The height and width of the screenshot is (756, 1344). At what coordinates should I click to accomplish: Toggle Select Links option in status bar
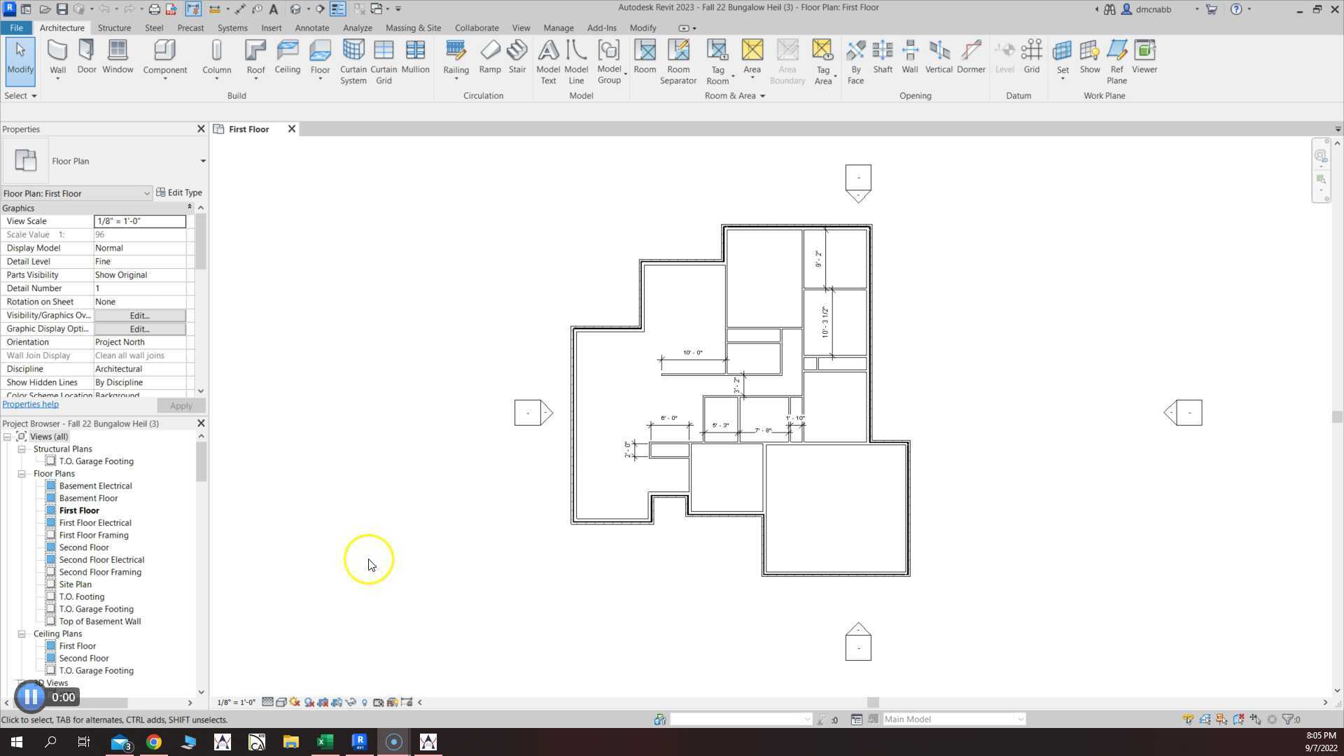pyautogui.click(x=1188, y=720)
